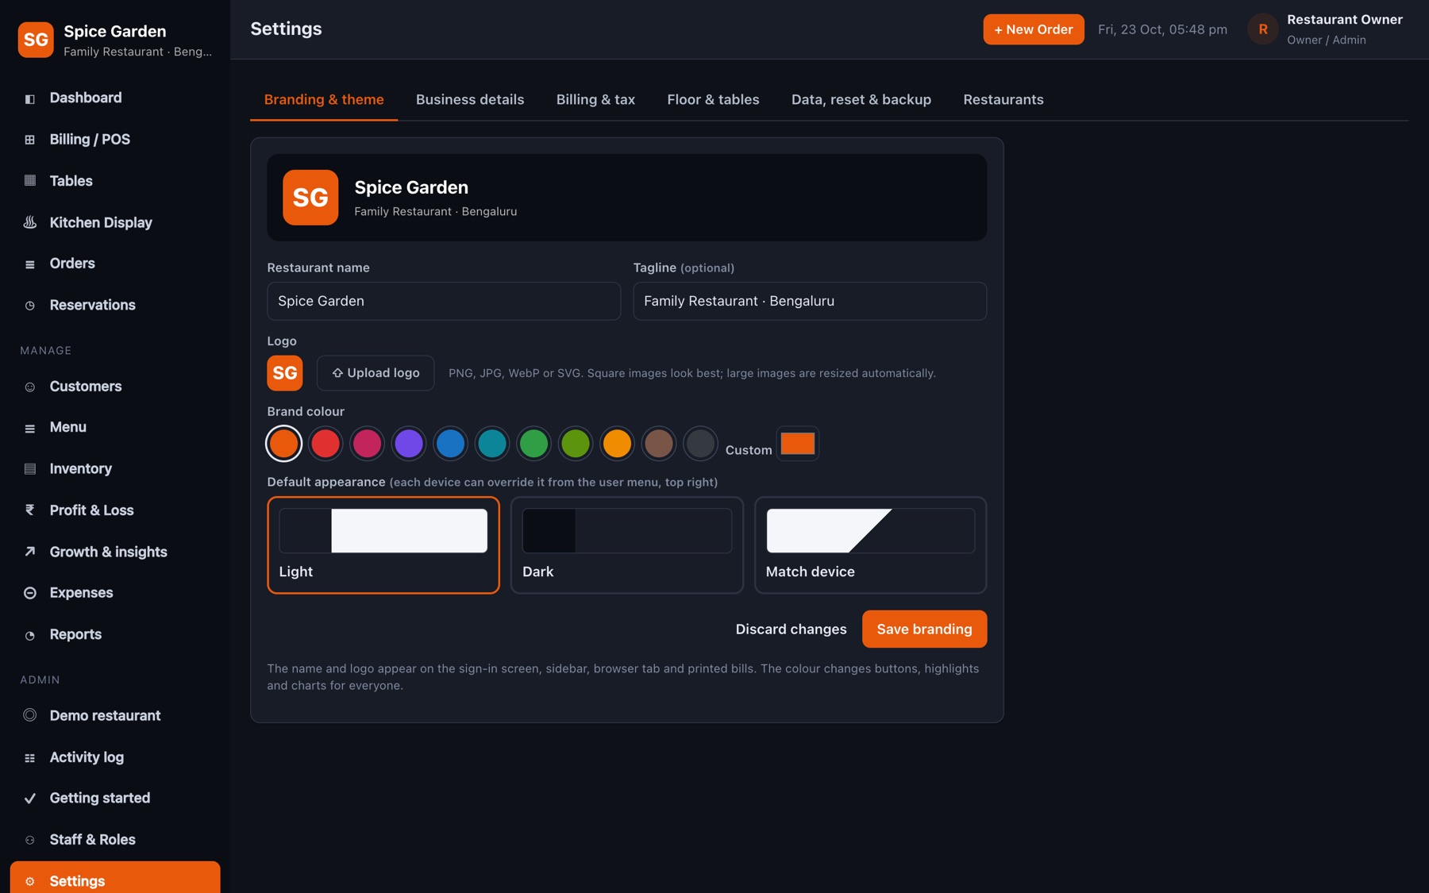Click Discard changes
Screen dimensions: 1429x893
tap(791, 629)
